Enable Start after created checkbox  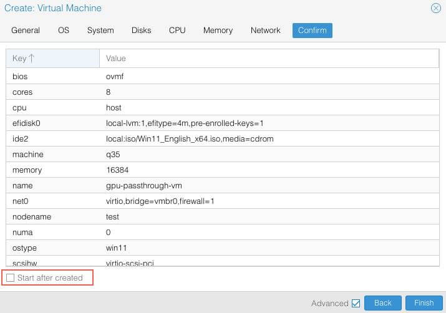[10, 277]
